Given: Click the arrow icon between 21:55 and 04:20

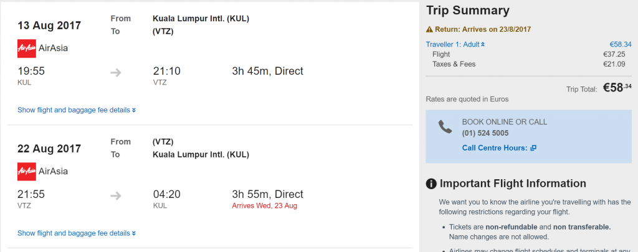Looking at the screenshot, I should tap(116, 197).
